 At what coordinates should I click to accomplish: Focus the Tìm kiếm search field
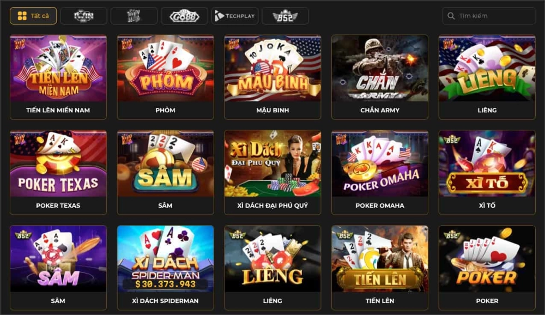[489, 16]
